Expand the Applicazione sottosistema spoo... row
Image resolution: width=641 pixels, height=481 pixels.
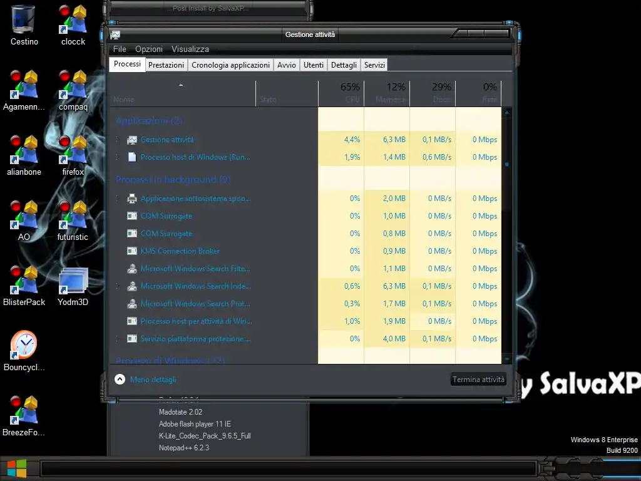pyautogui.click(x=118, y=199)
